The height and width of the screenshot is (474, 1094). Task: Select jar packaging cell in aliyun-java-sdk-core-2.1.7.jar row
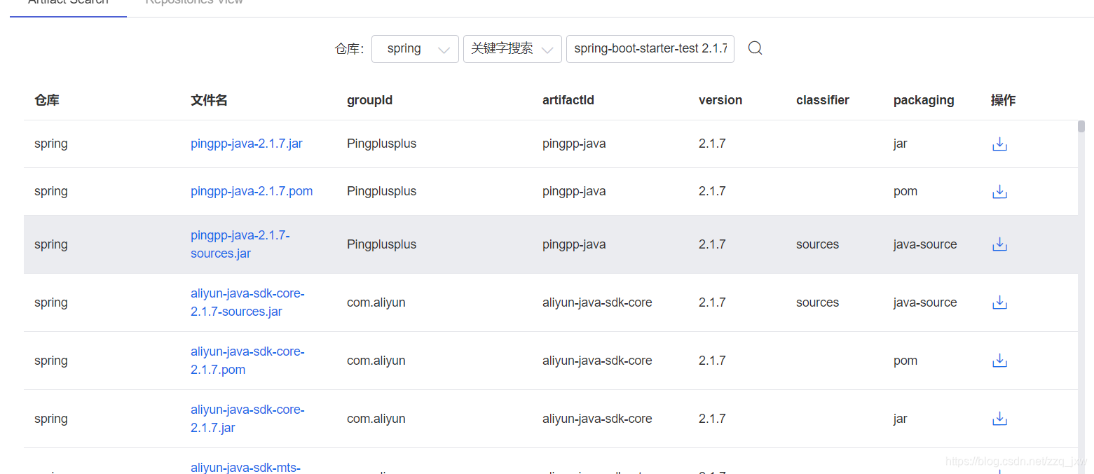pos(901,419)
